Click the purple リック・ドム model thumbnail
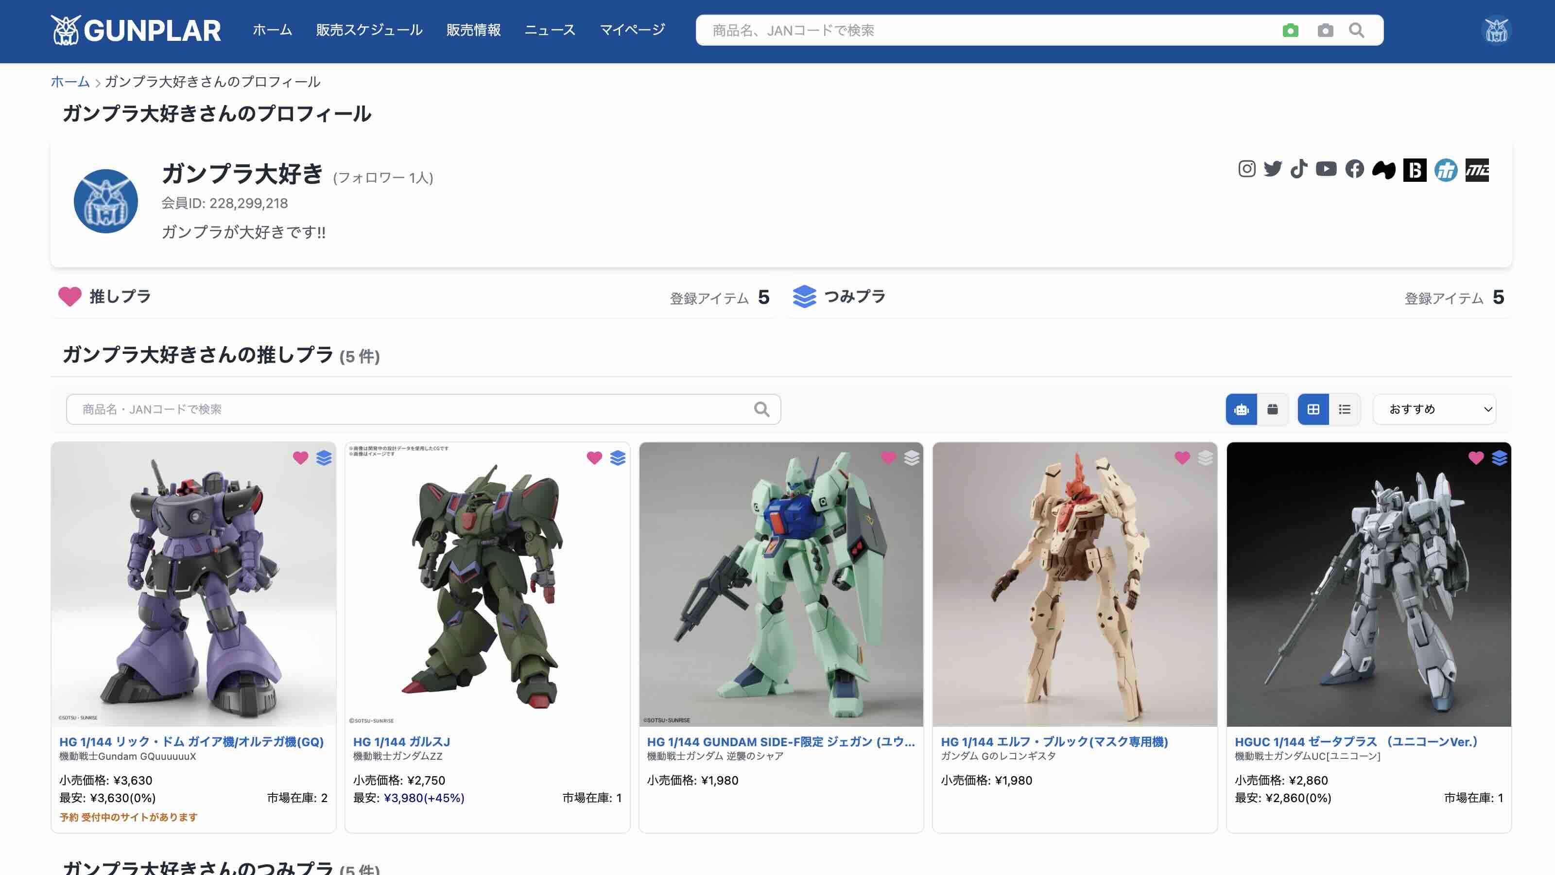The width and height of the screenshot is (1555, 875). point(193,584)
